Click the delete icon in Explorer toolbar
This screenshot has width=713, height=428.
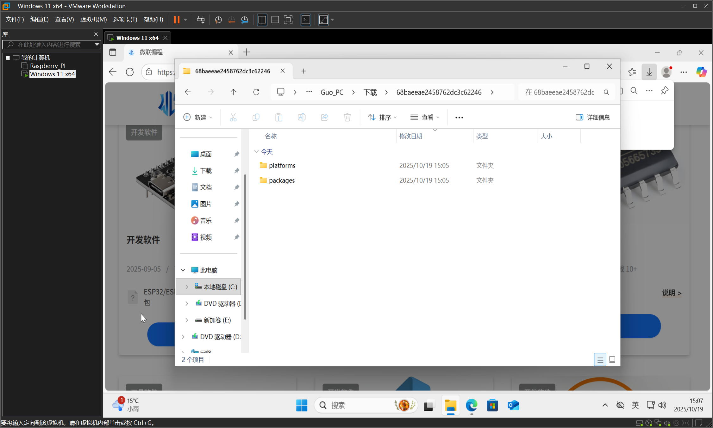347,117
